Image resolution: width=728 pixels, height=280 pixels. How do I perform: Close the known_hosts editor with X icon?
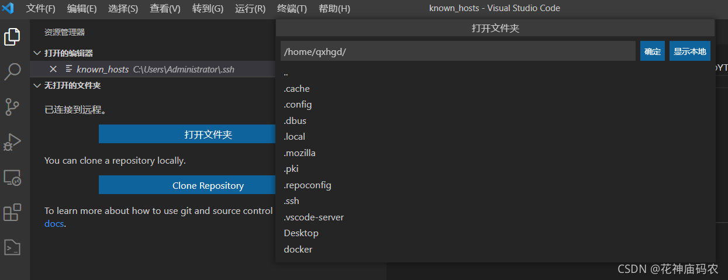coord(53,69)
